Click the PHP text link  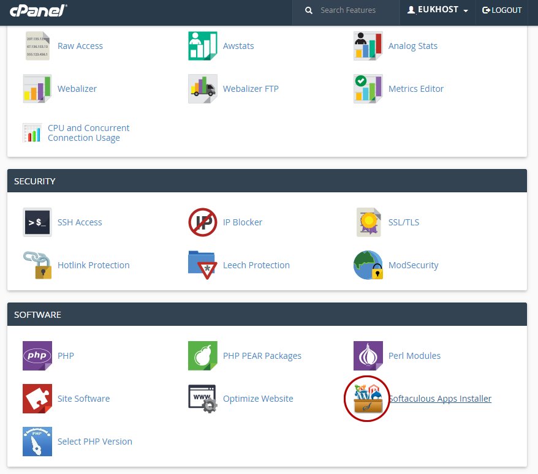coord(66,356)
